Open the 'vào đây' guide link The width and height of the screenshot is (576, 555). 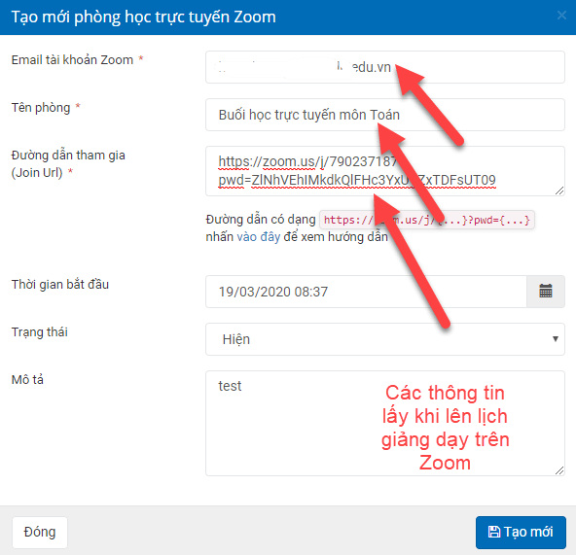click(x=259, y=237)
